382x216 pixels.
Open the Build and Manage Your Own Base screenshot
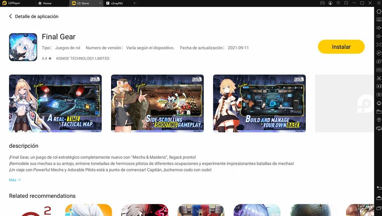coord(260,103)
